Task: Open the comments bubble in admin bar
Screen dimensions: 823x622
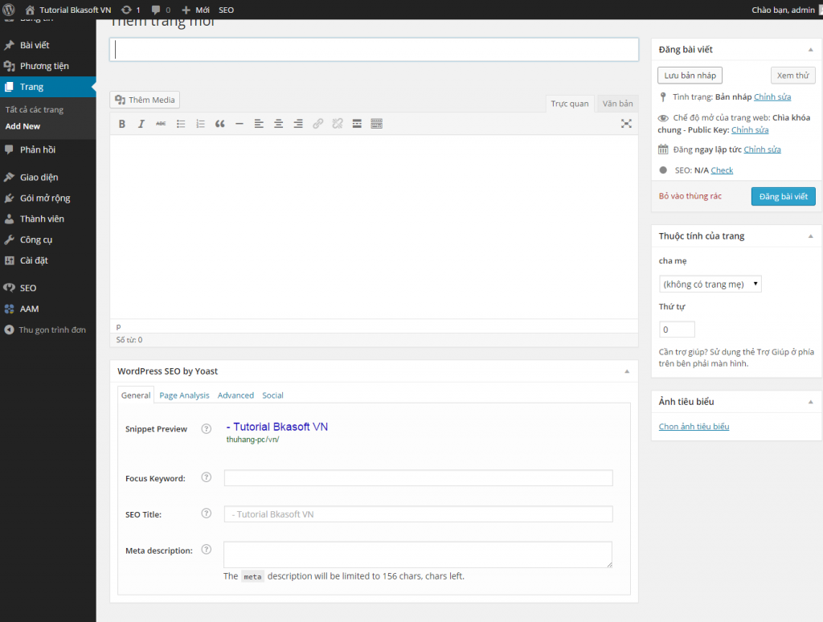Action: 161,10
